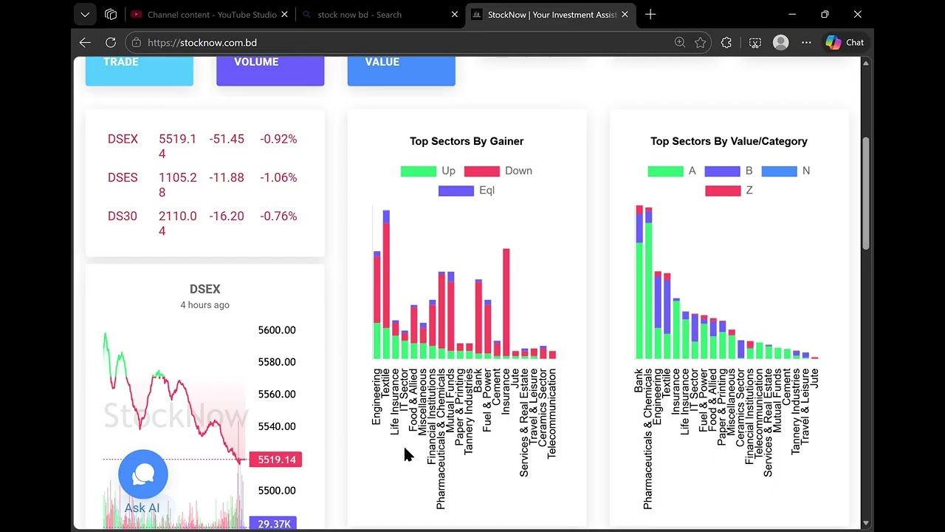View site information lock icon
The width and height of the screenshot is (945, 532).
point(137,43)
